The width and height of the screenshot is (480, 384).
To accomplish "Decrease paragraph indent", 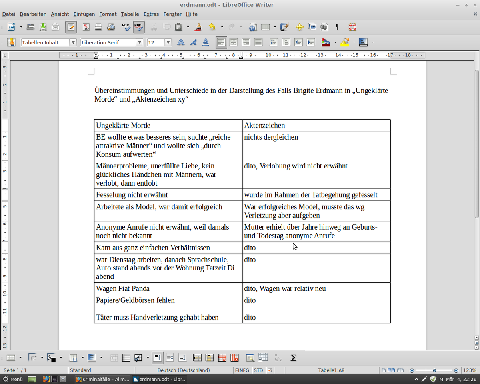I will (298, 42).
